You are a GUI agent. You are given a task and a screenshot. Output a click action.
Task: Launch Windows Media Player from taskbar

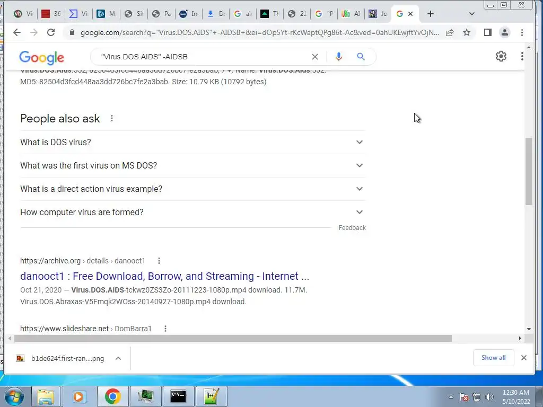point(79,396)
